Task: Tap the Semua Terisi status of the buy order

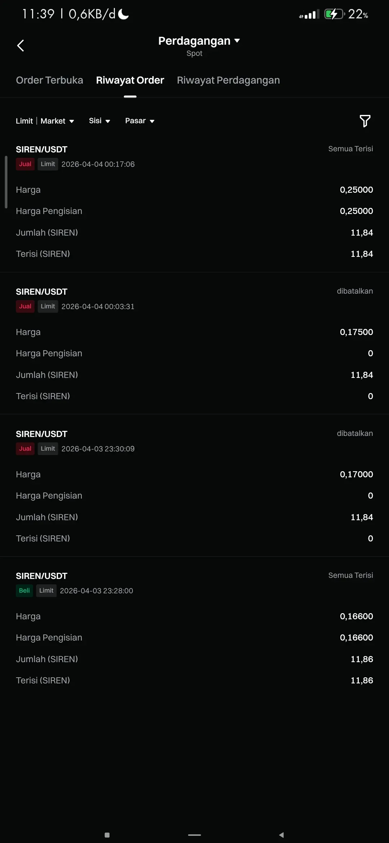Action: click(x=350, y=575)
